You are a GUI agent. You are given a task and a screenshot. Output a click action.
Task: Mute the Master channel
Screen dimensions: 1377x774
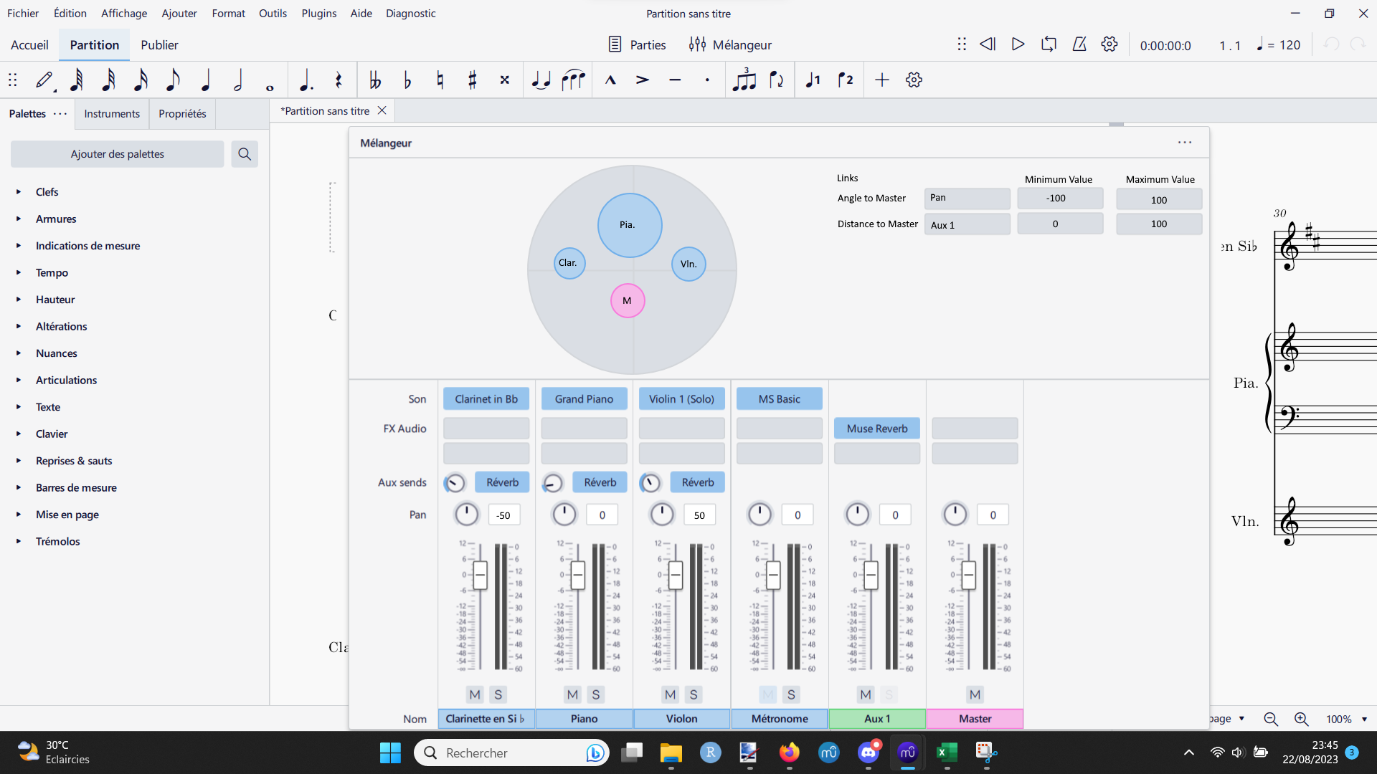975,694
